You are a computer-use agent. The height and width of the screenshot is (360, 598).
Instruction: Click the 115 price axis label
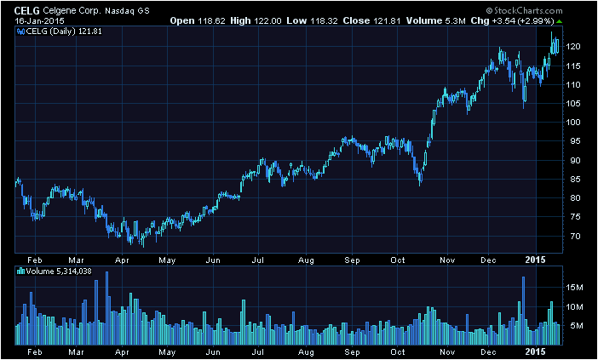[573, 66]
